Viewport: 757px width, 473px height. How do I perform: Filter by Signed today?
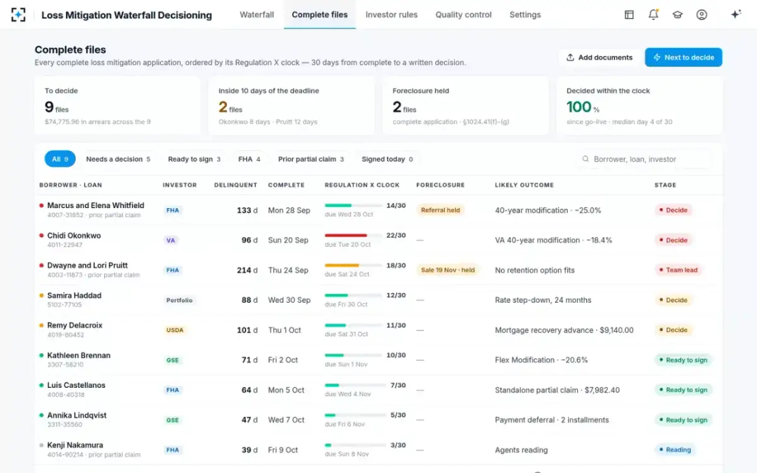(x=387, y=160)
